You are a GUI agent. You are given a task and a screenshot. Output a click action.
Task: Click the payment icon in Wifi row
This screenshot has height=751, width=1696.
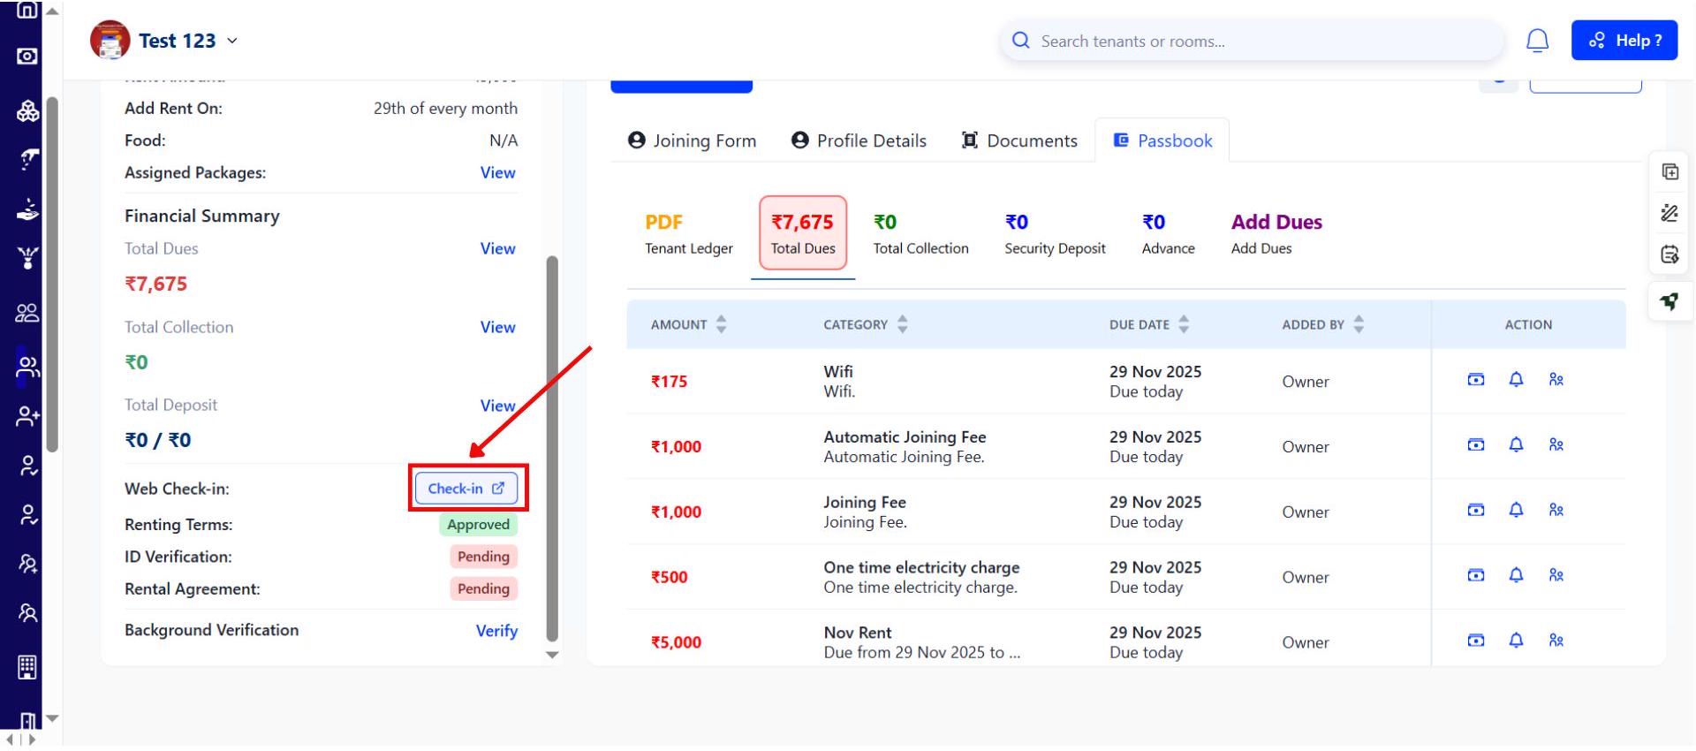coord(1475,380)
